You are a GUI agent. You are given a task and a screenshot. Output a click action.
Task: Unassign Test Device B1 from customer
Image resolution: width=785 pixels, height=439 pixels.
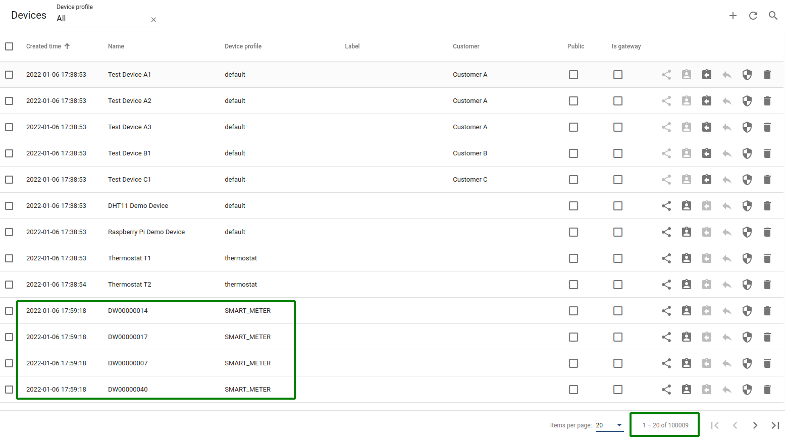(x=707, y=153)
